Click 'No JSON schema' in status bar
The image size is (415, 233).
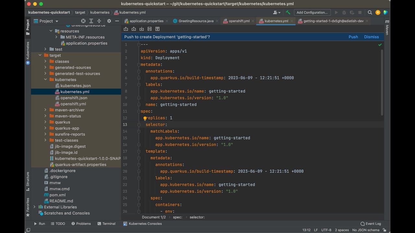pos(366,230)
